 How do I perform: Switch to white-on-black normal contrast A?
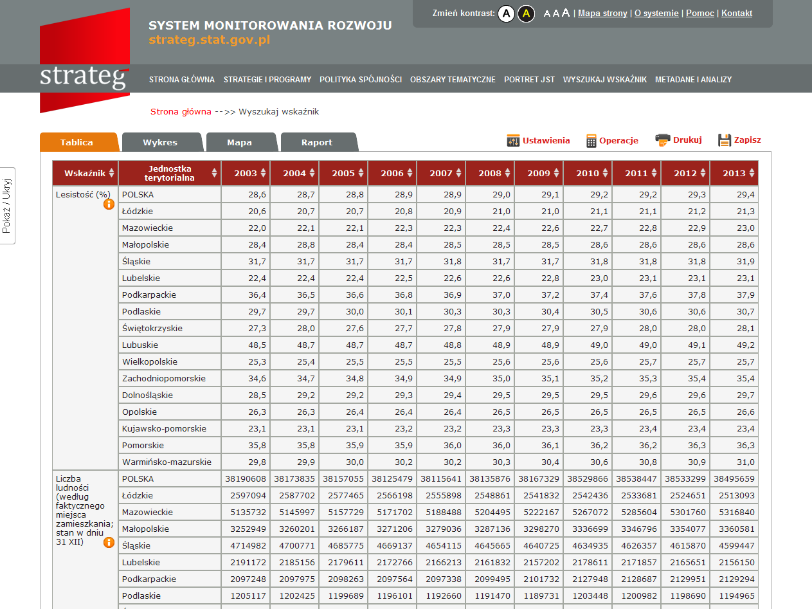tap(506, 14)
